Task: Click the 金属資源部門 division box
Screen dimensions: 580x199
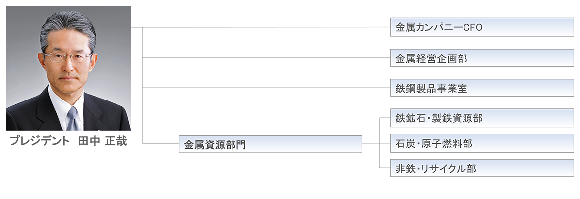Action: [270, 144]
